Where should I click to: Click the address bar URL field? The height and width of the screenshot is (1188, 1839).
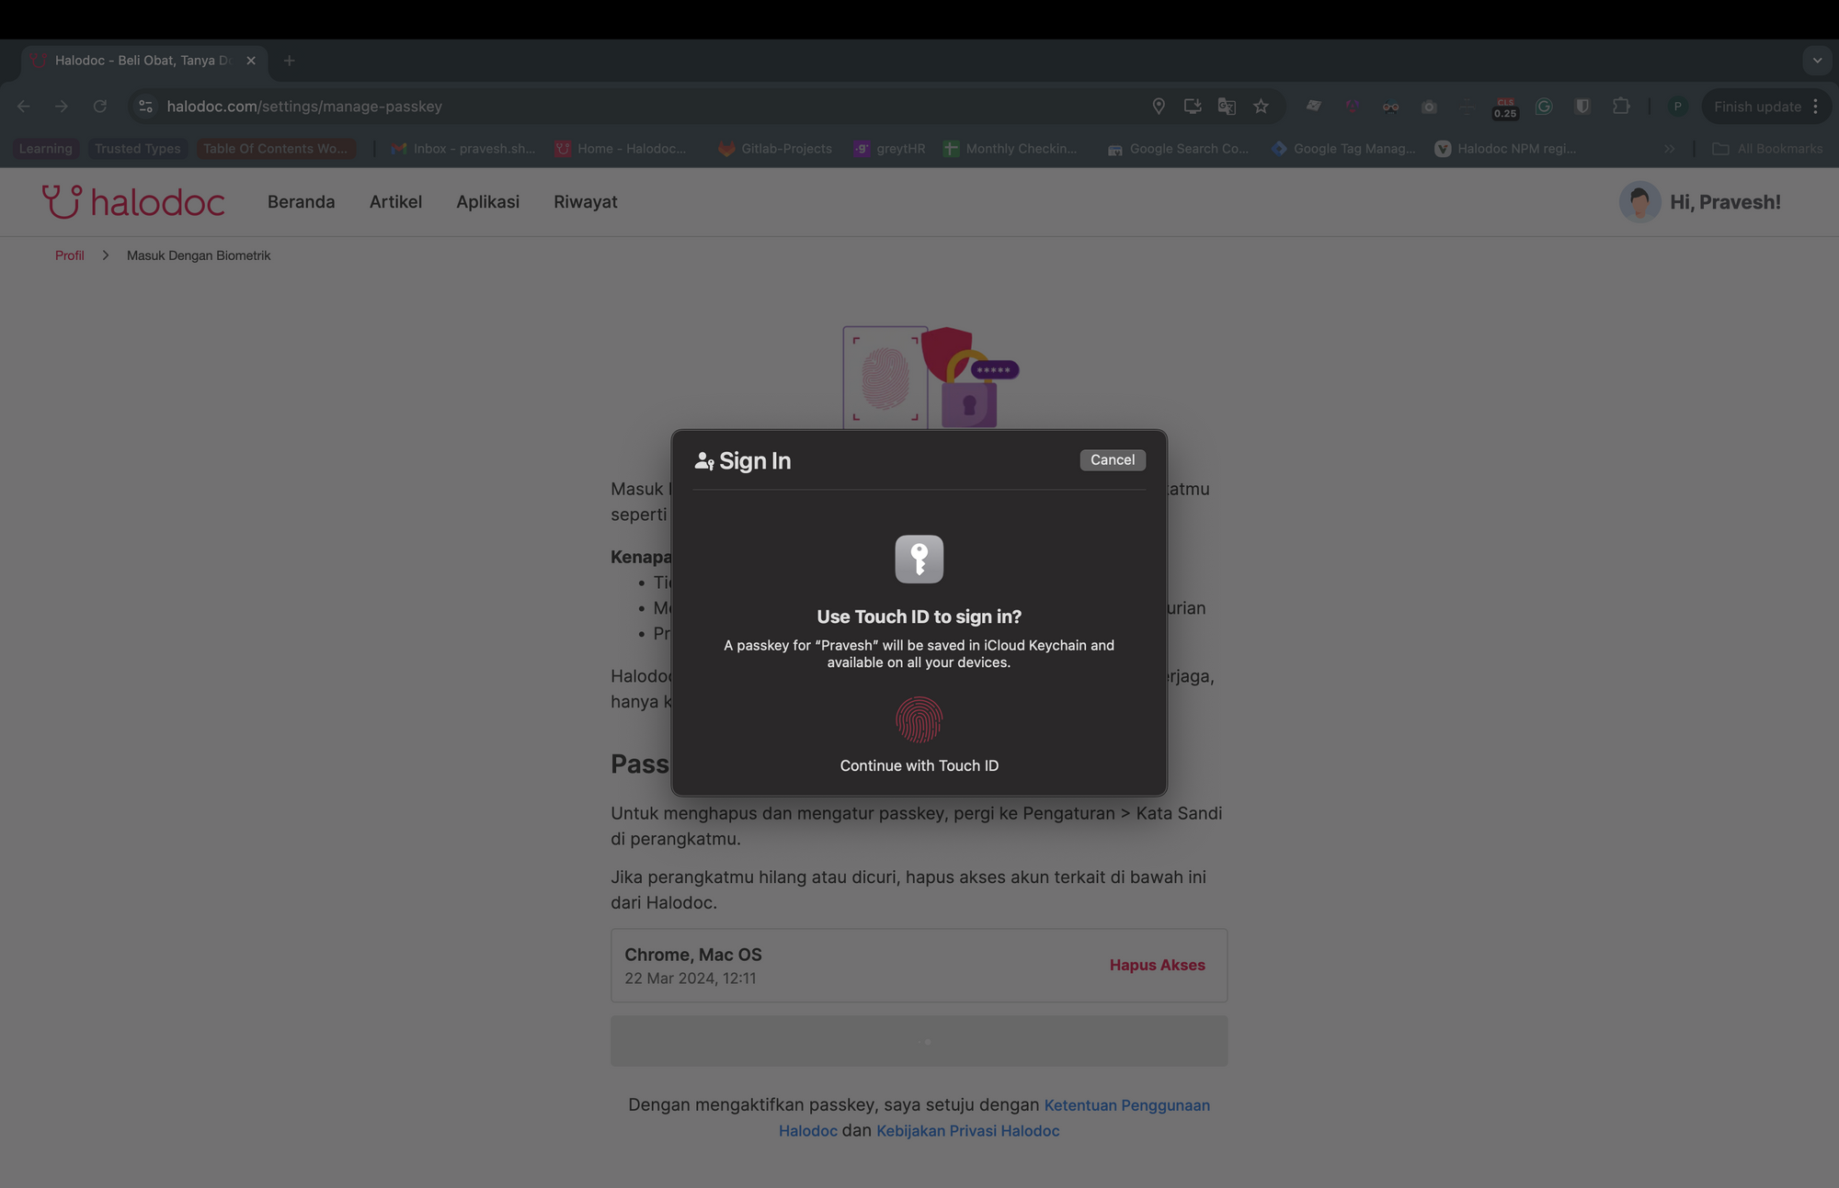point(644,107)
